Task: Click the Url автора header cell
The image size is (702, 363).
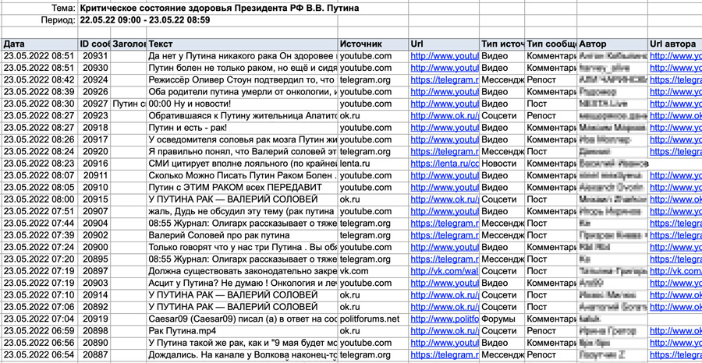Action: pyautogui.click(x=675, y=44)
